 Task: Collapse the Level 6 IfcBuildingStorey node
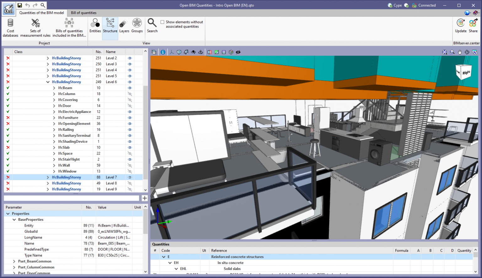tap(48, 82)
